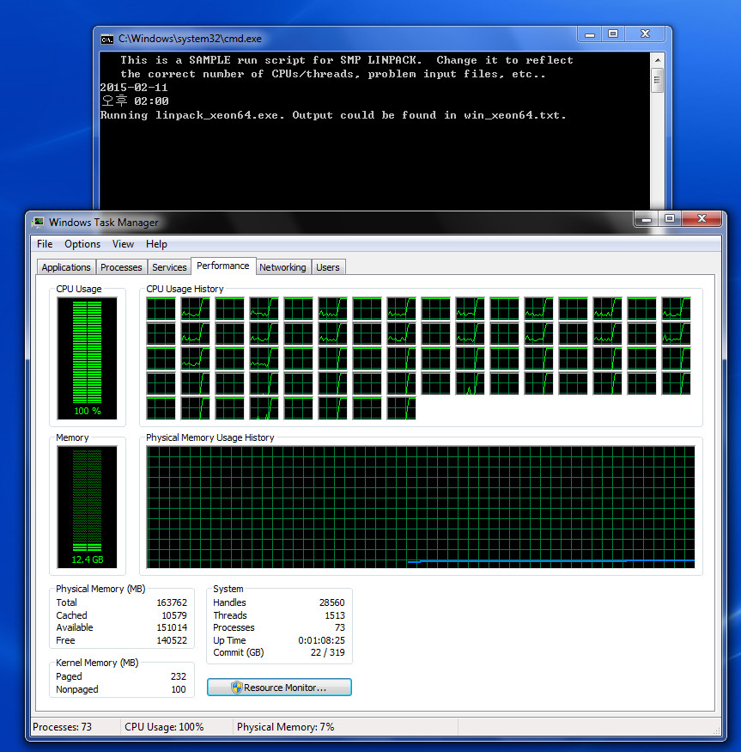This screenshot has height=752, width=741.
Task: Click the Threads value 1513
Action: coord(335,614)
